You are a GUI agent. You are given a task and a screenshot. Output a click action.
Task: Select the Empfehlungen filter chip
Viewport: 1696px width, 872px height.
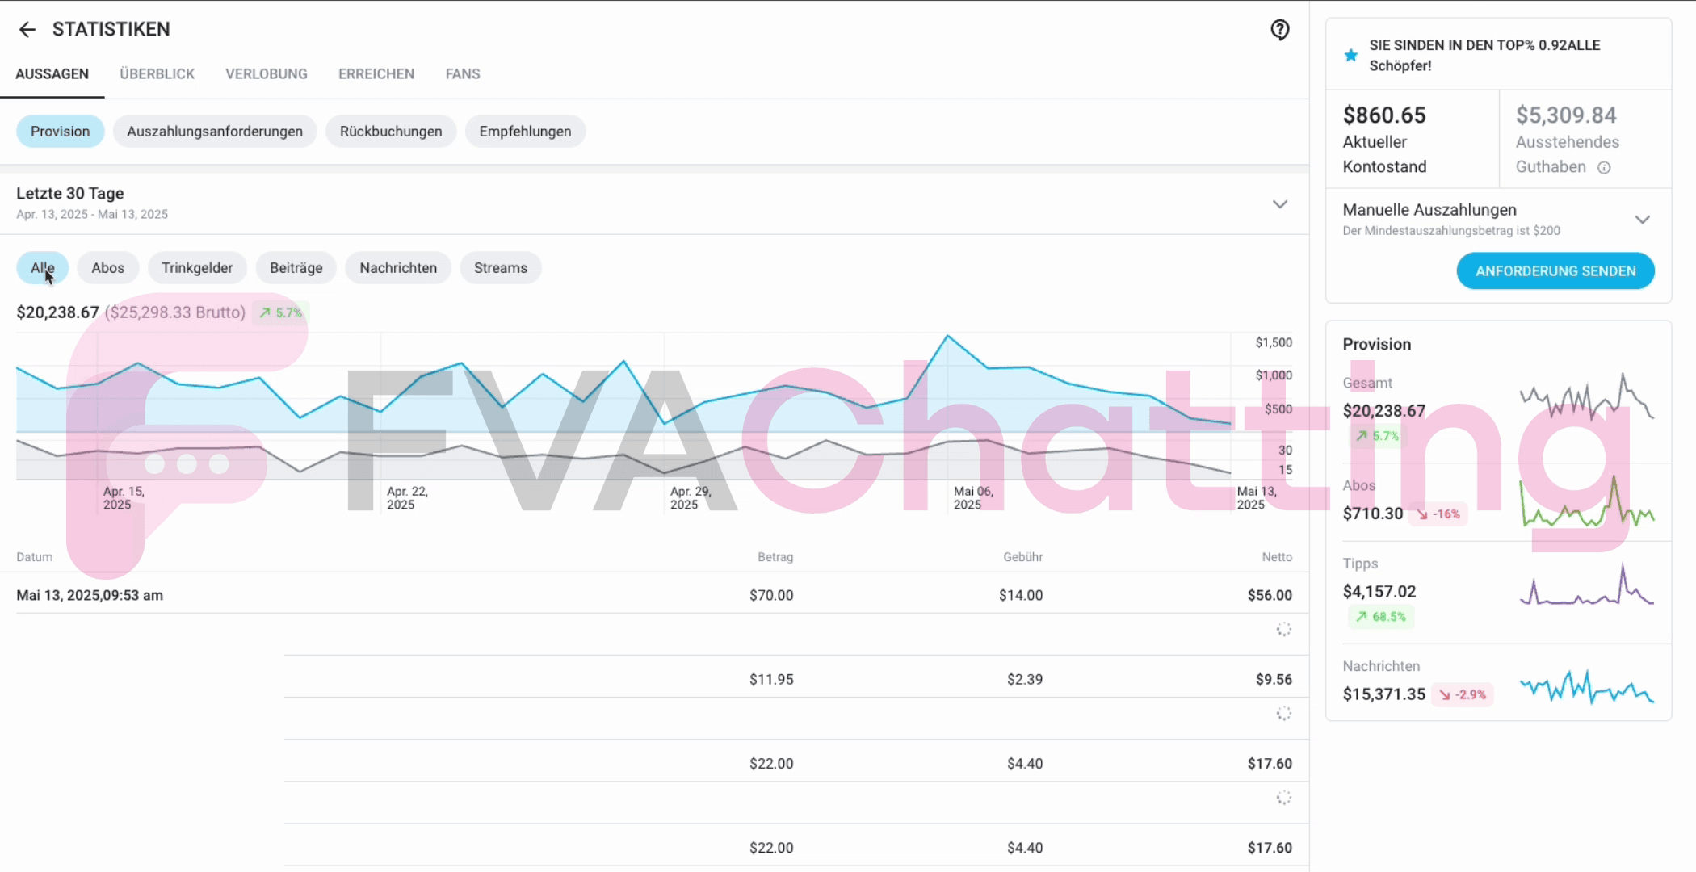525,131
